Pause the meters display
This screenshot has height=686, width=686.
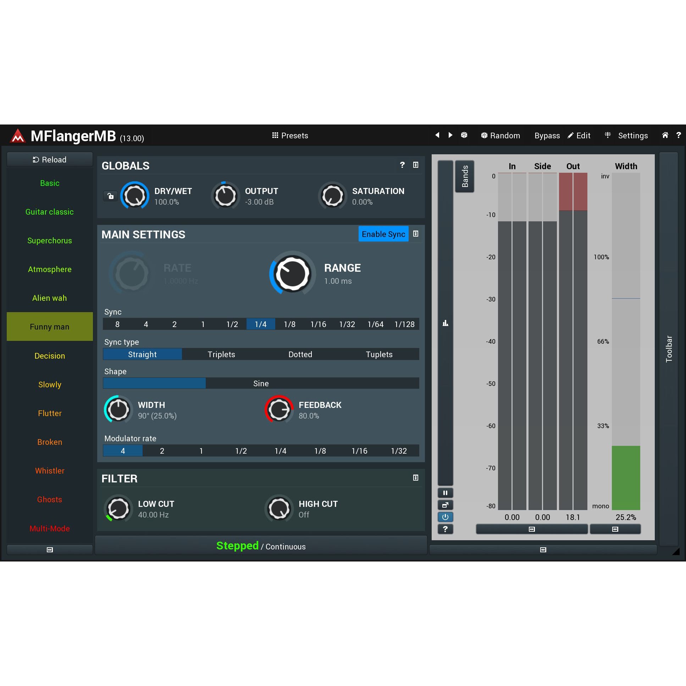445,493
